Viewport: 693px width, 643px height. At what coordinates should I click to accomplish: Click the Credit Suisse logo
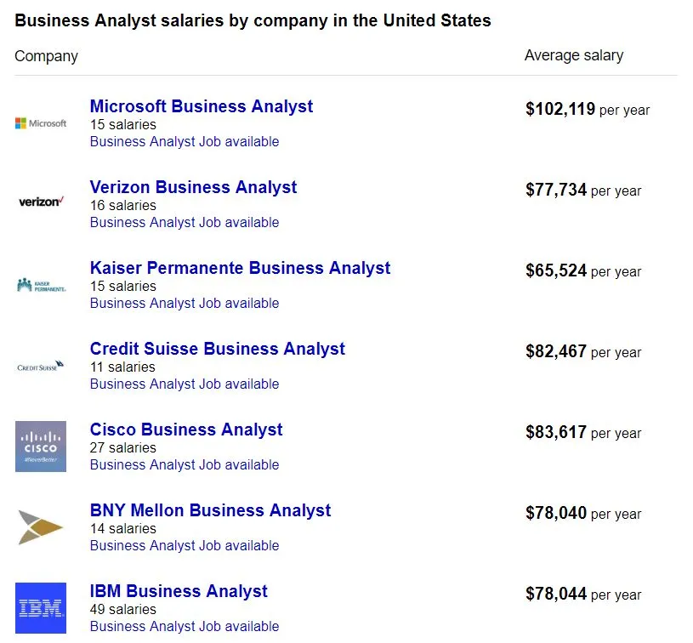coord(41,367)
